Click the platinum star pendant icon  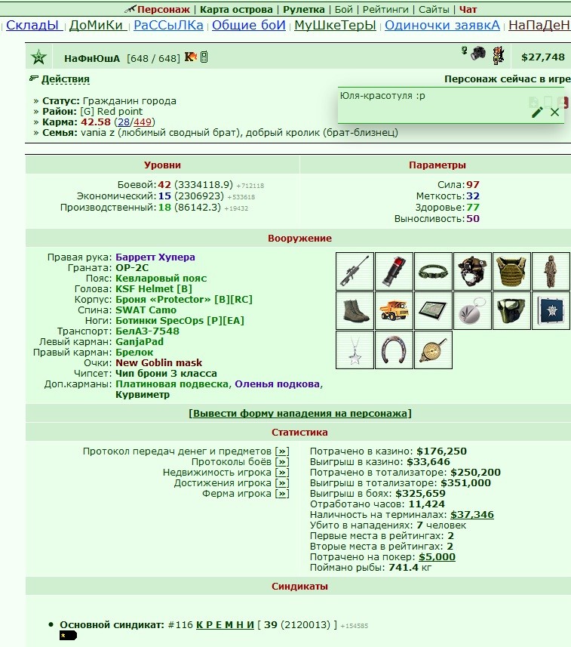pyautogui.click(x=355, y=350)
